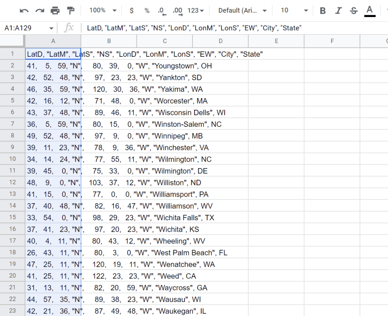Open the 123 number format menu
Screen dimensions: 388x316
coord(194,11)
